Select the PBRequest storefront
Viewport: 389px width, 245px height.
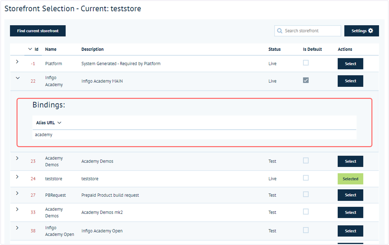click(x=350, y=195)
